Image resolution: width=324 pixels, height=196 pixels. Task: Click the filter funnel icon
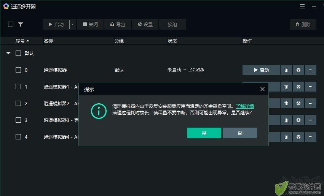[21, 25]
